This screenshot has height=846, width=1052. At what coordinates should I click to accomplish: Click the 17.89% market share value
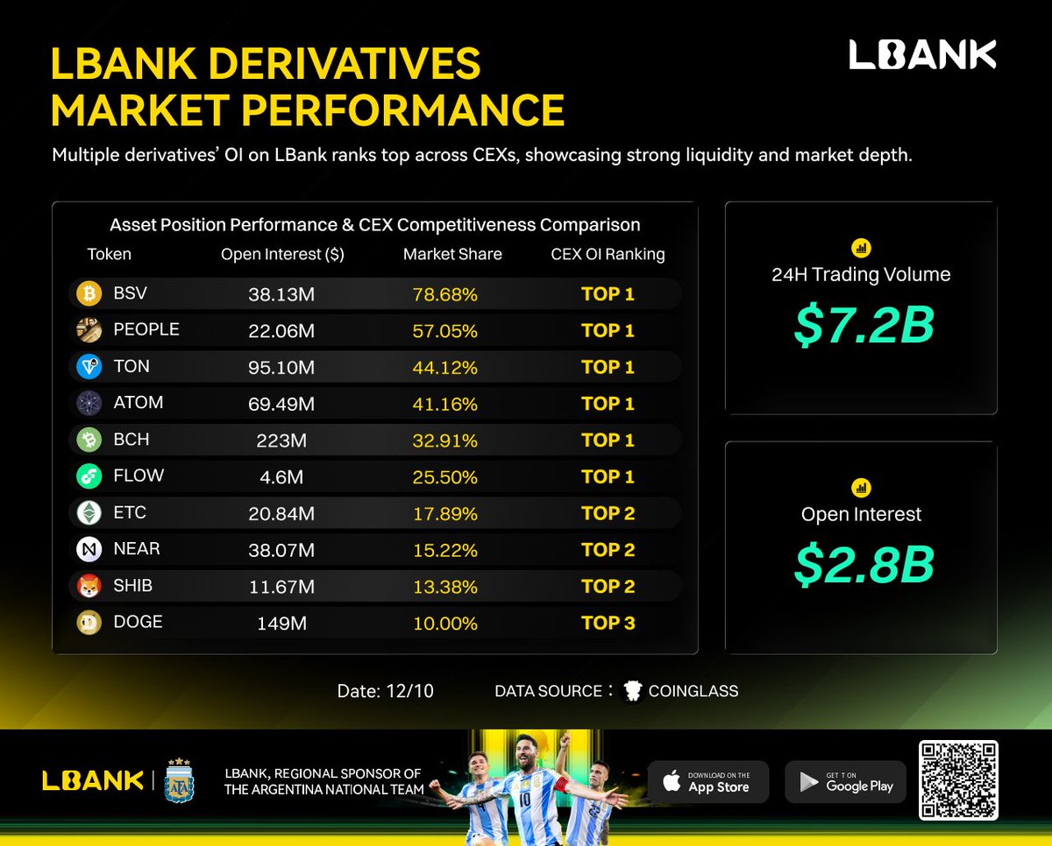(x=445, y=514)
